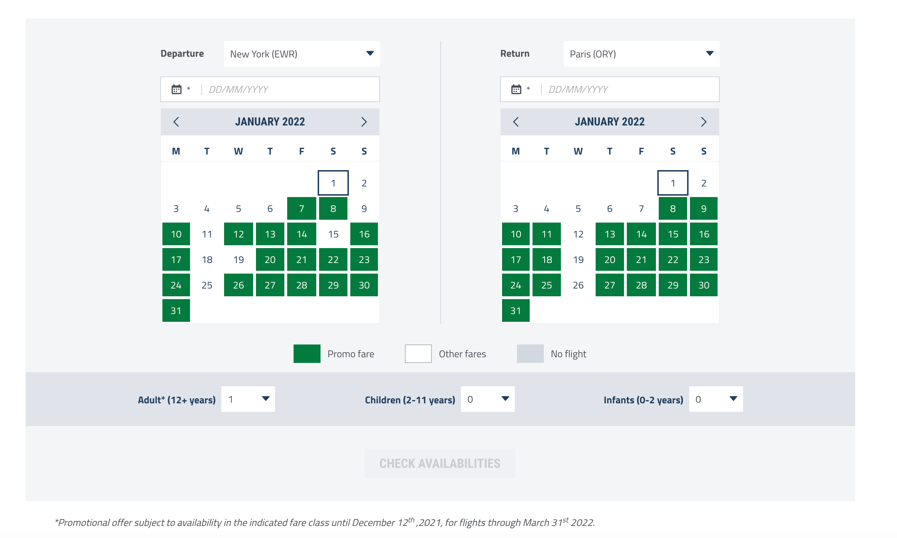Go to previous month in return calendar
Image resolution: width=897 pixels, height=538 pixels.
pos(516,122)
